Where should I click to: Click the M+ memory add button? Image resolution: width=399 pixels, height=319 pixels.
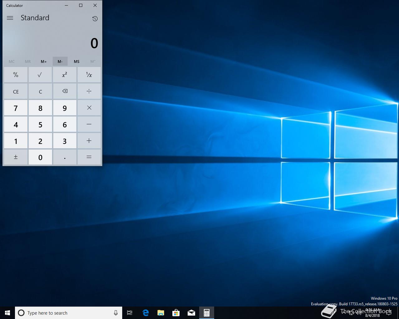(44, 61)
